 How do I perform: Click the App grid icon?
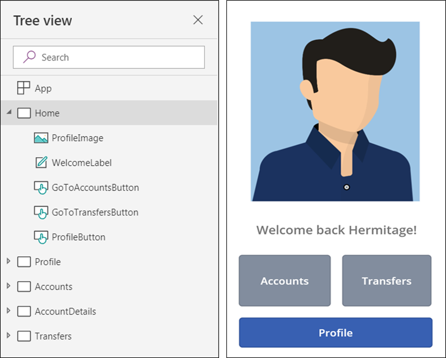24,88
